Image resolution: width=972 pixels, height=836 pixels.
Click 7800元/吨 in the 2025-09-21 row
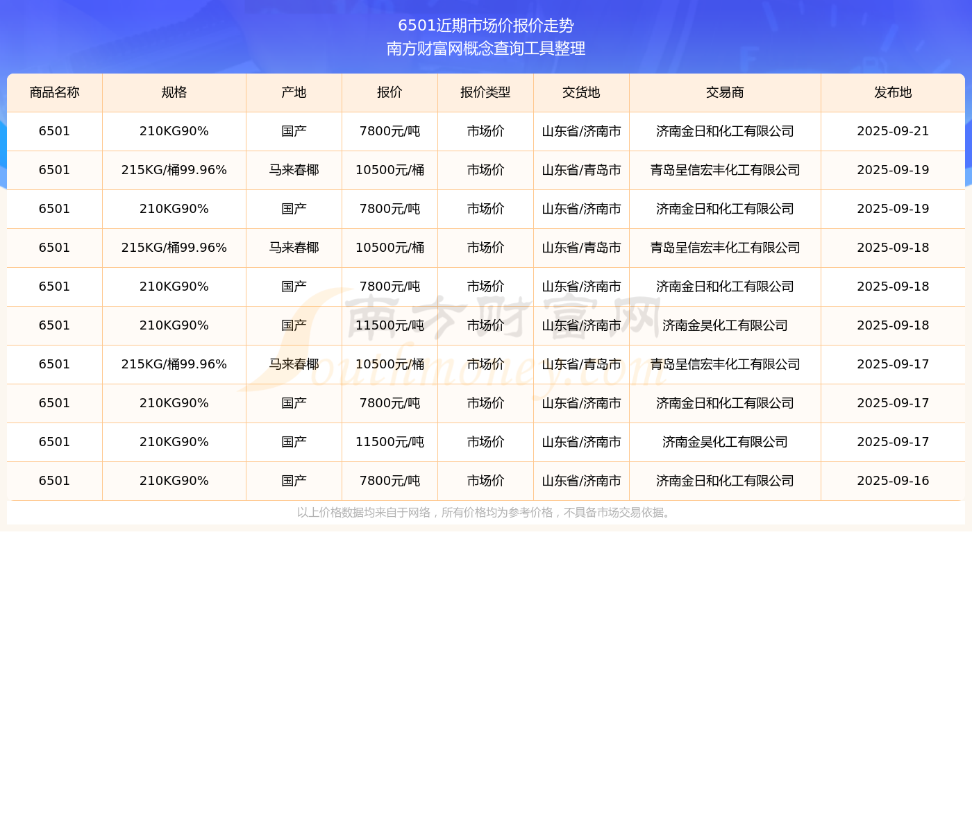coord(389,131)
